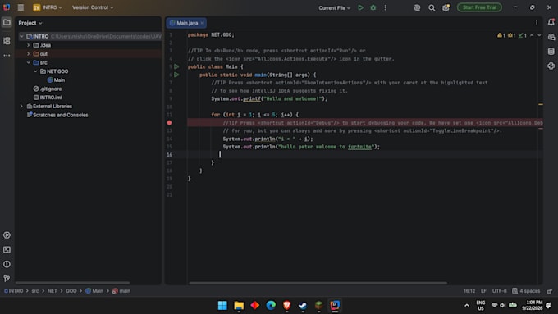Open the Project view dropdown

click(30, 23)
